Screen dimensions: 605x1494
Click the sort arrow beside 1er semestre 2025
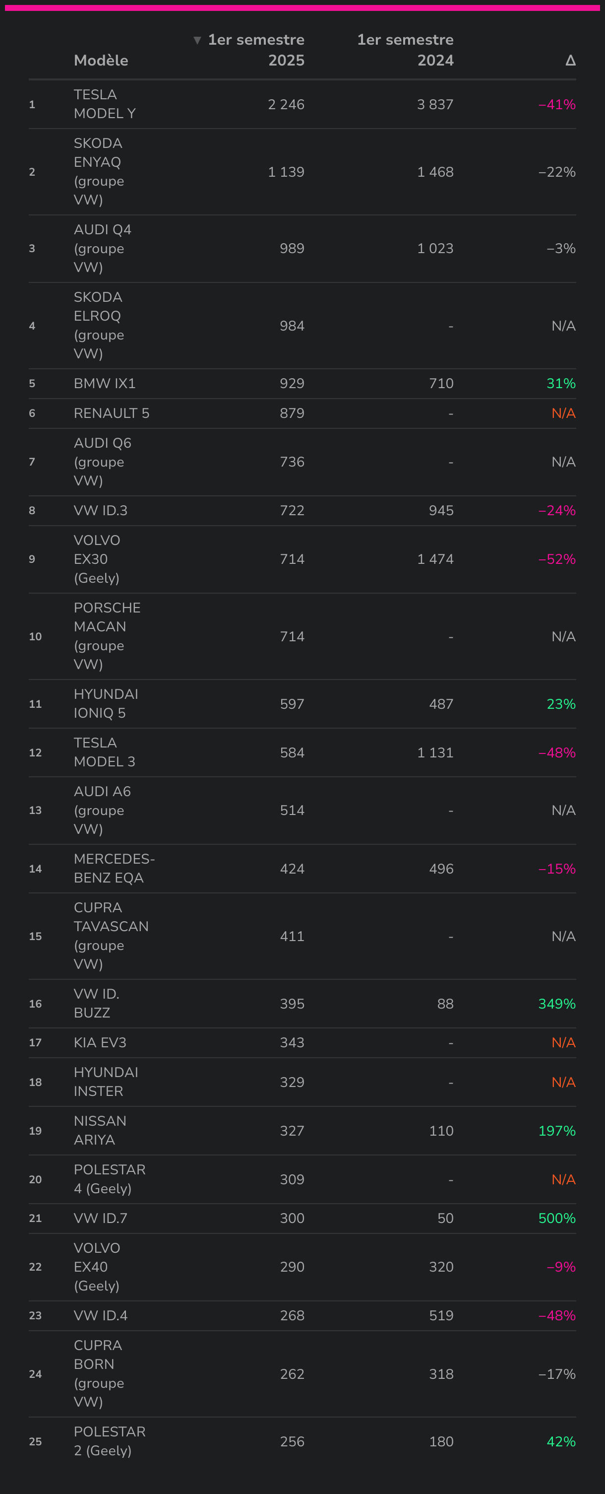pyautogui.click(x=197, y=40)
